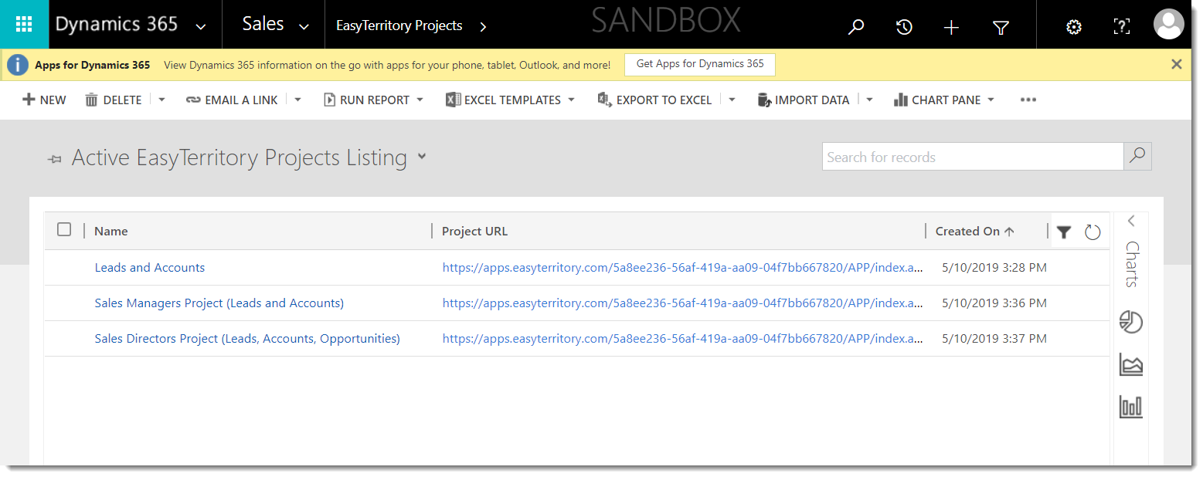Open the Sales area menu
This screenshot has width=1203, height=477.
276,25
